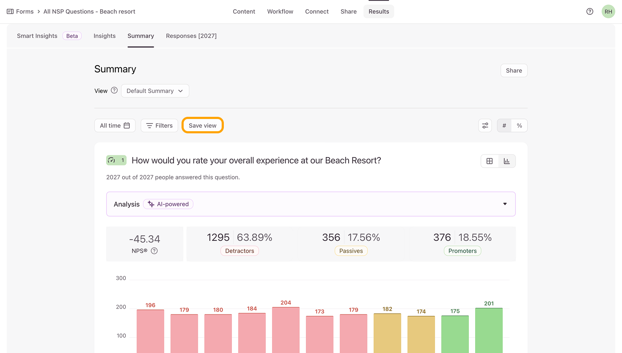Open the Filters button
The height and width of the screenshot is (353, 622).
tap(159, 126)
